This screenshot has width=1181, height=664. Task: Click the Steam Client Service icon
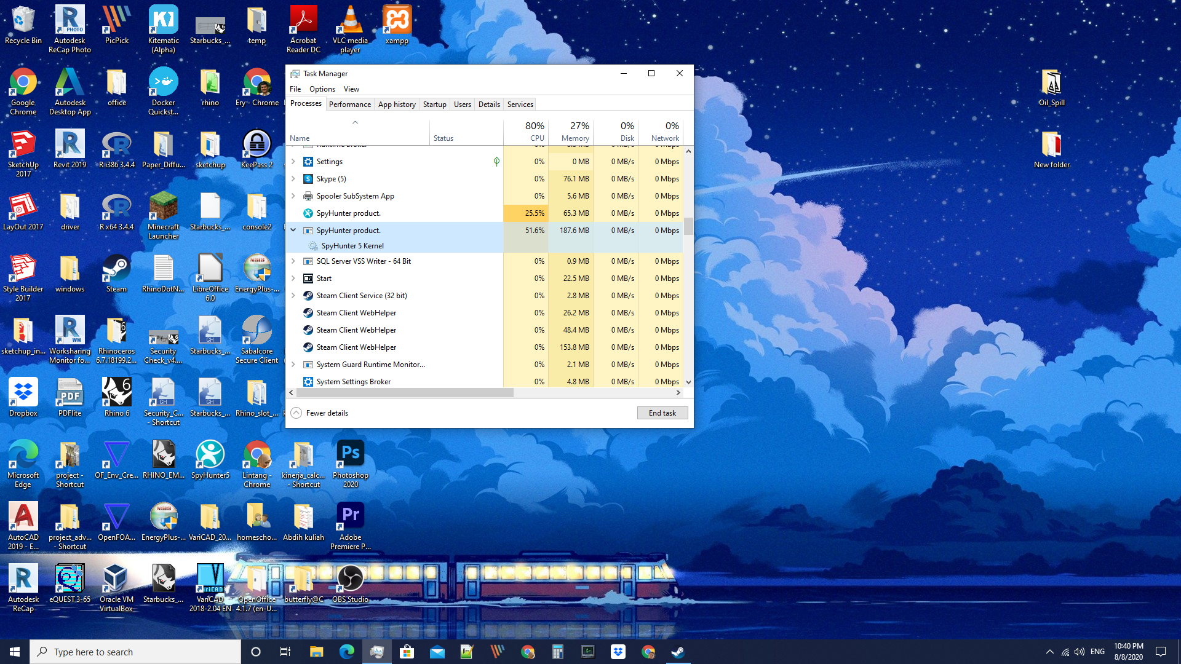[308, 296]
